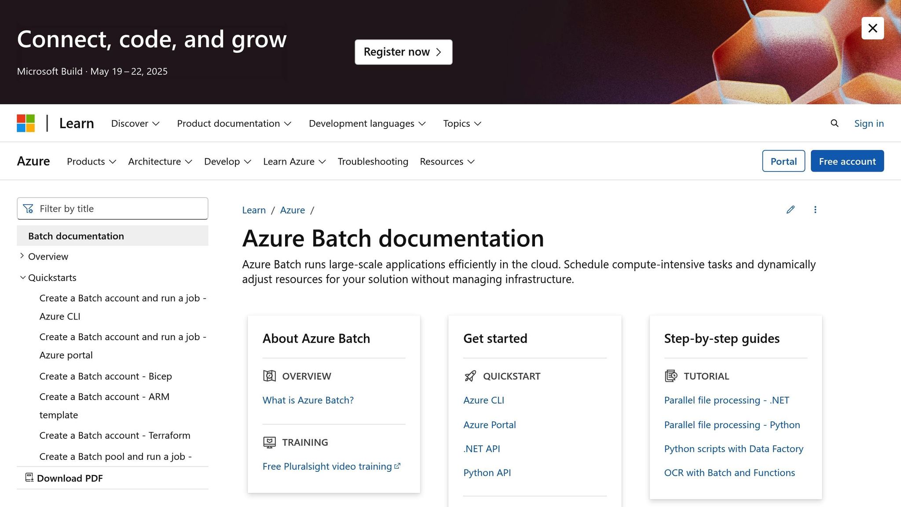The height and width of the screenshot is (507, 901).
Task: Open OCR with Batch and Functions link
Action: coord(729,473)
